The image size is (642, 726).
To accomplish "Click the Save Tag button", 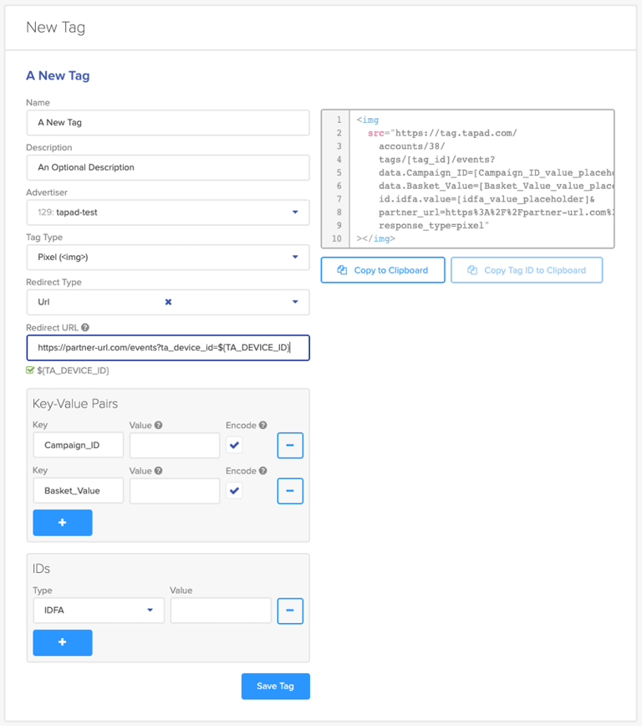I will point(275,686).
